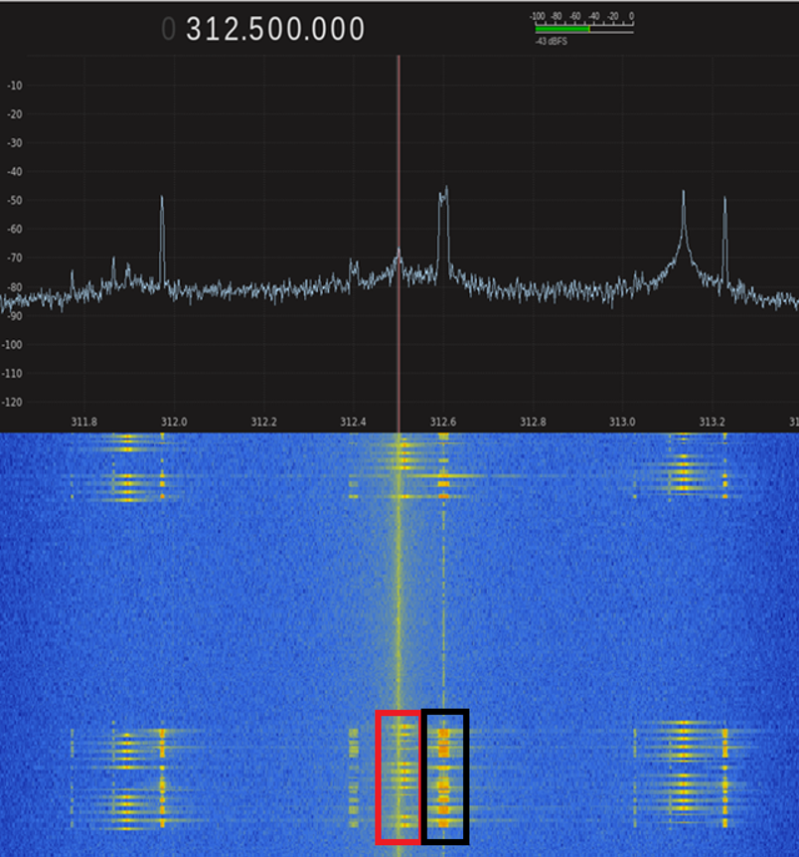The width and height of the screenshot is (799, 857).
Task: Click the lower waterfall burst near 313.15 MHz
Action: tap(683, 775)
